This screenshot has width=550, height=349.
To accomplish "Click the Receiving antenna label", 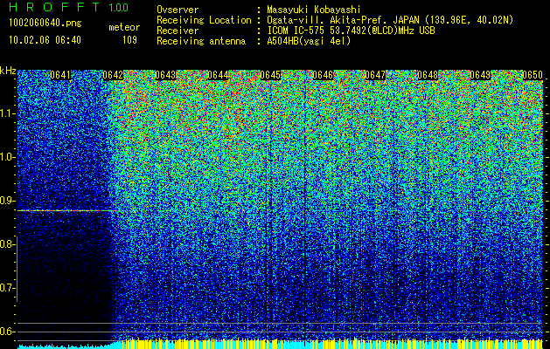I will [201, 41].
